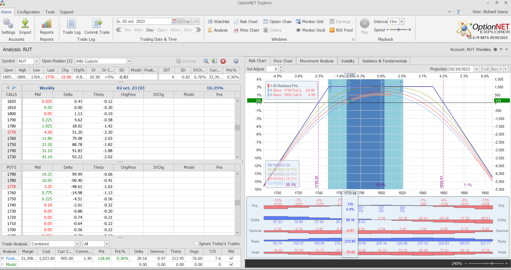Click the Orders window button
The width and height of the screenshot is (511, 270).
click(x=272, y=30)
